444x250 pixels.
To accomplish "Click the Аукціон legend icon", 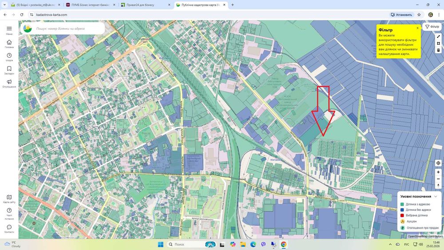I will click(x=402, y=222).
